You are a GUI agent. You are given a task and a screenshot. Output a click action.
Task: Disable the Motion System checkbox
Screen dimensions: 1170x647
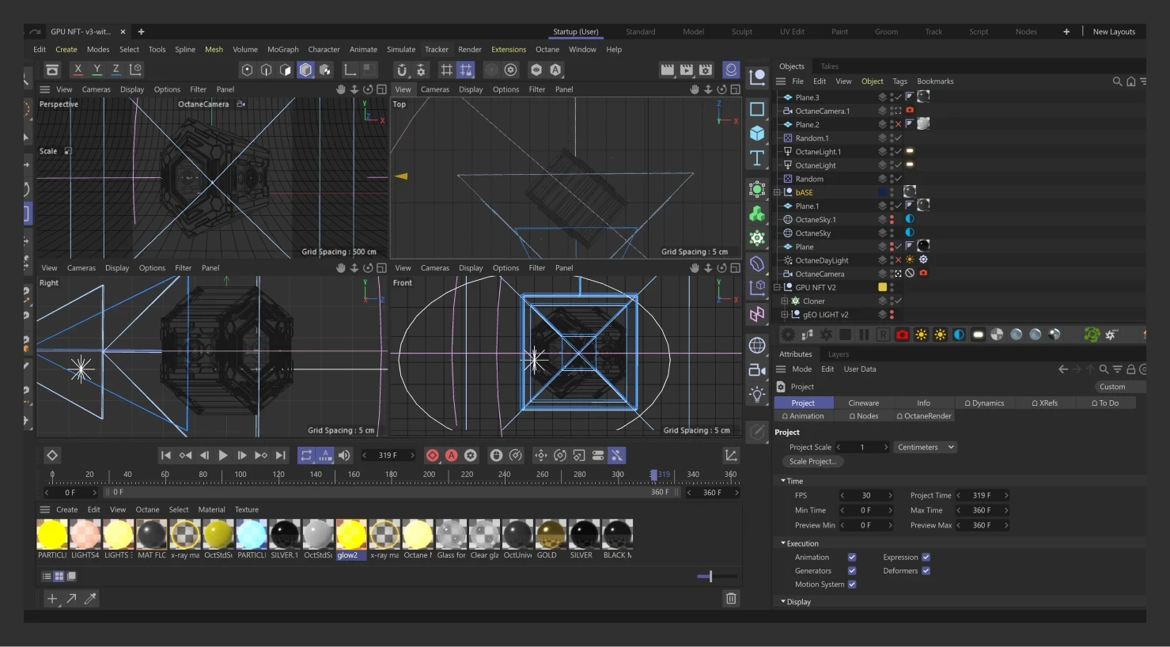point(852,585)
